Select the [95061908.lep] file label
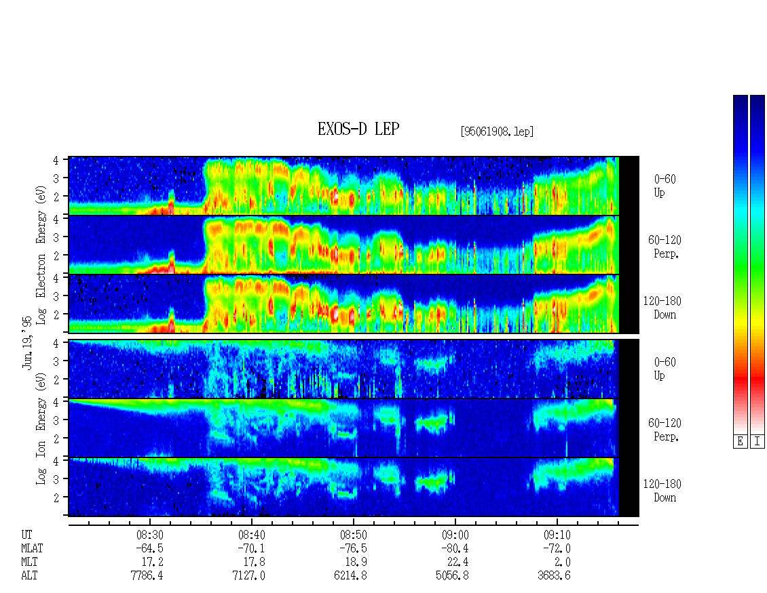This screenshot has width=767, height=593. (496, 131)
